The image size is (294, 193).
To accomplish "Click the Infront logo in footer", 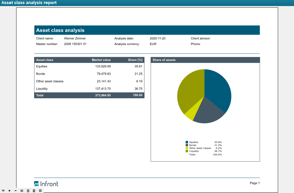I will coord(46,184).
